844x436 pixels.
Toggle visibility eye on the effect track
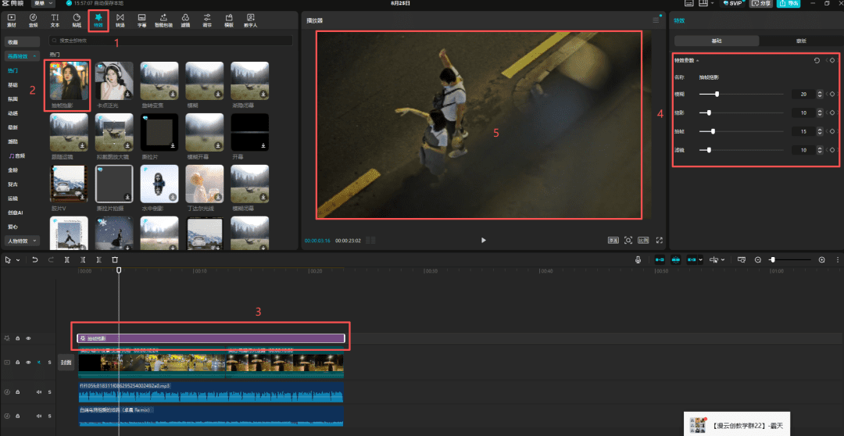tap(29, 338)
